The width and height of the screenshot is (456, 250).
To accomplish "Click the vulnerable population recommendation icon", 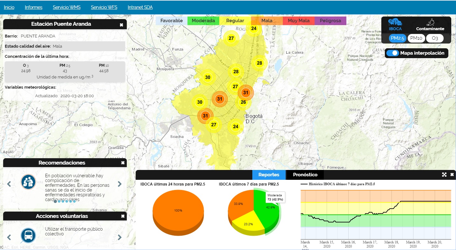I will (x=28, y=182).
